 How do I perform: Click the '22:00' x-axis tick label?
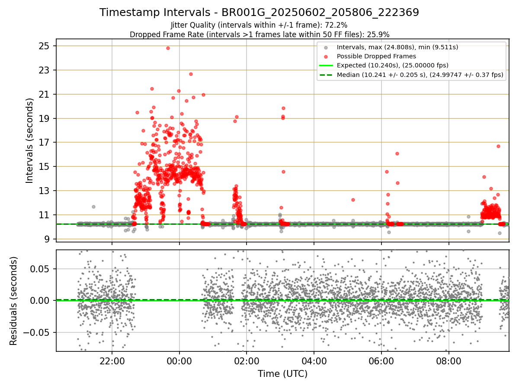coord(112,361)
